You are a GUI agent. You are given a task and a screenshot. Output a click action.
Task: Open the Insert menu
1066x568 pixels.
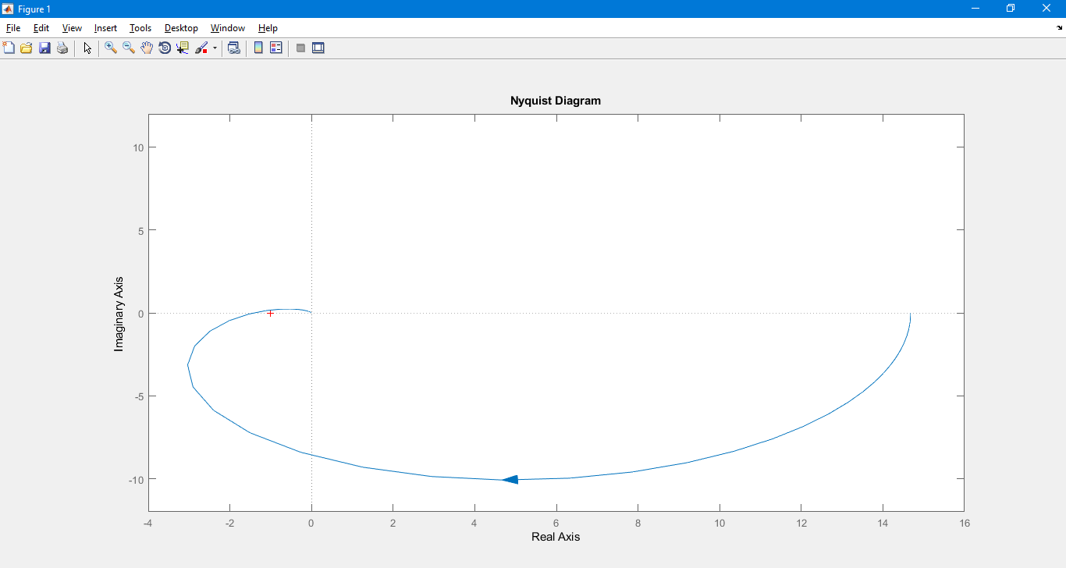(x=105, y=28)
